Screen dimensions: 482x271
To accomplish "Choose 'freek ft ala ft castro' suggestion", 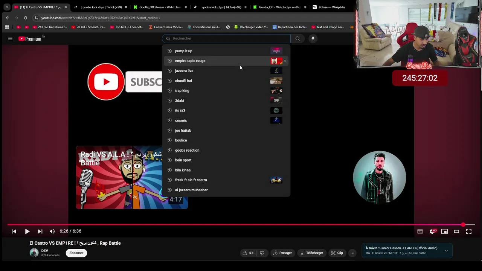I will 226,180.
